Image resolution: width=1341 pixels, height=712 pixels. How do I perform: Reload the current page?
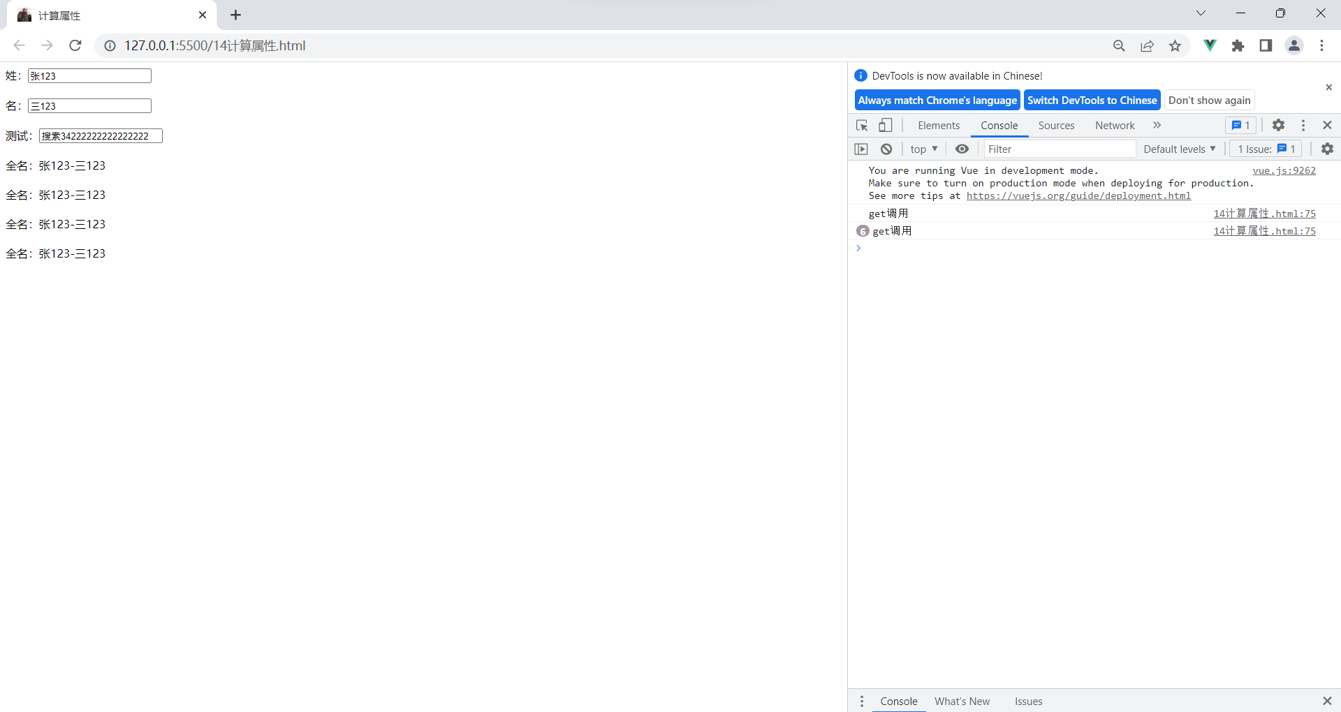(x=75, y=45)
